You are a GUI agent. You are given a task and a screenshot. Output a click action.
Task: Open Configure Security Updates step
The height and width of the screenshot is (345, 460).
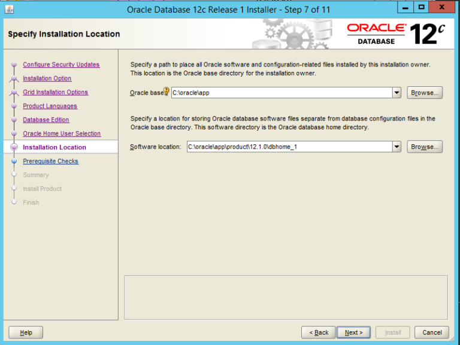pyautogui.click(x=61, y=65)
